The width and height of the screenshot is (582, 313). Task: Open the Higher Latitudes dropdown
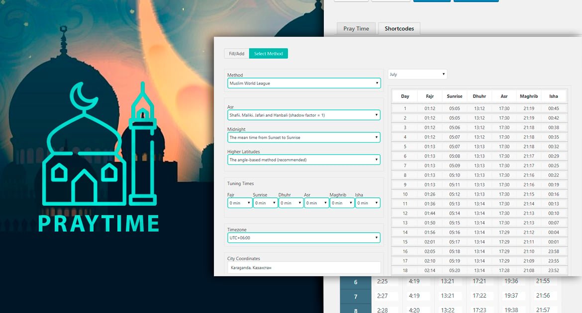[303, 160]
